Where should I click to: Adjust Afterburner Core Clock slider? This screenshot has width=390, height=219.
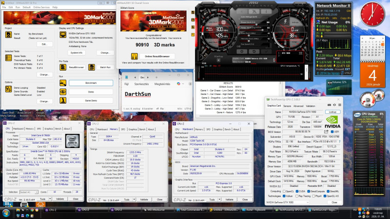pos(253,35)
